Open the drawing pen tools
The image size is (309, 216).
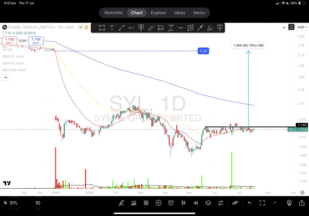pyautogui.click(x=121, y=203)
